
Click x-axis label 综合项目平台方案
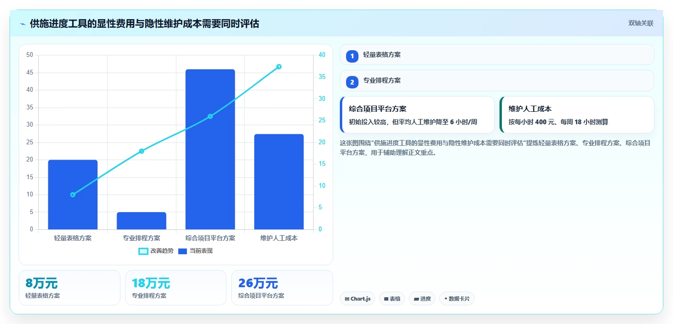tap(210, 238)
